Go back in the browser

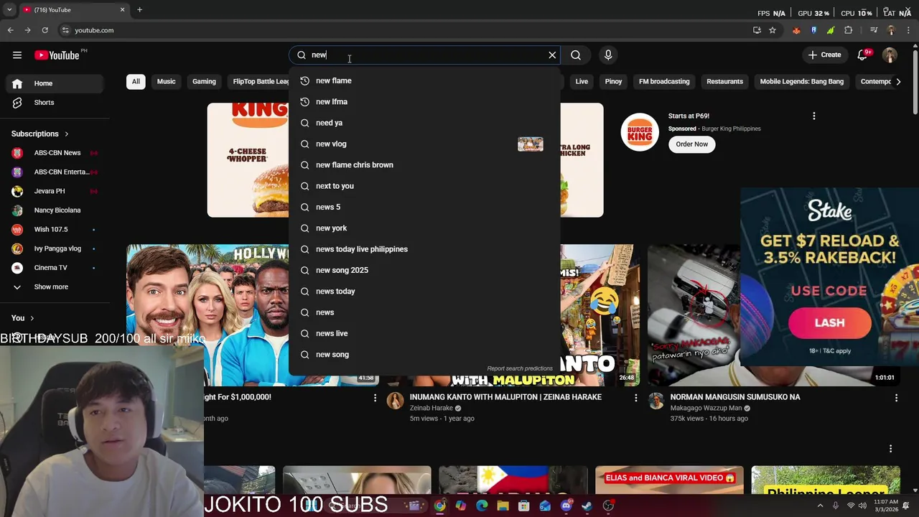(10, 30)
